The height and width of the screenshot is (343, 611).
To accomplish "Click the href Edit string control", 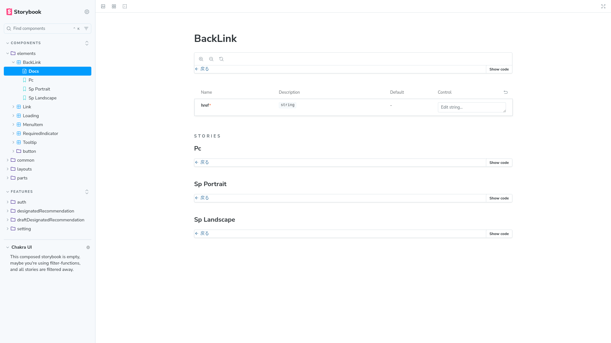I will click(472, 107).
